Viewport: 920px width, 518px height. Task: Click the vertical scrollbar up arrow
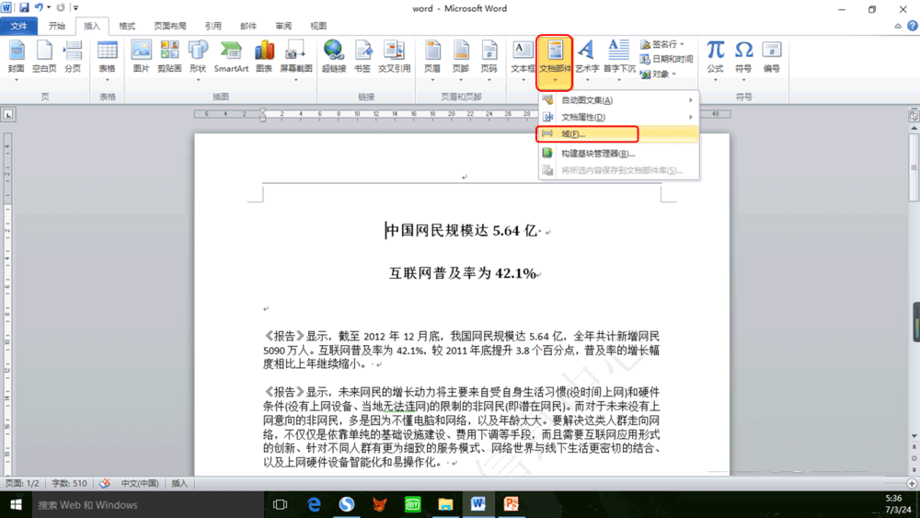pos(914,128)
